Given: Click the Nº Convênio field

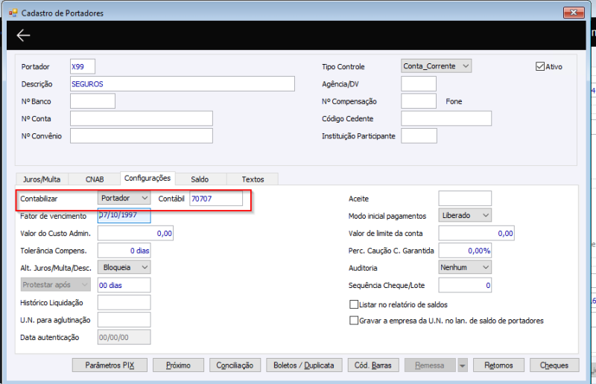Looking at the screenshot, I should click(142, 136).
